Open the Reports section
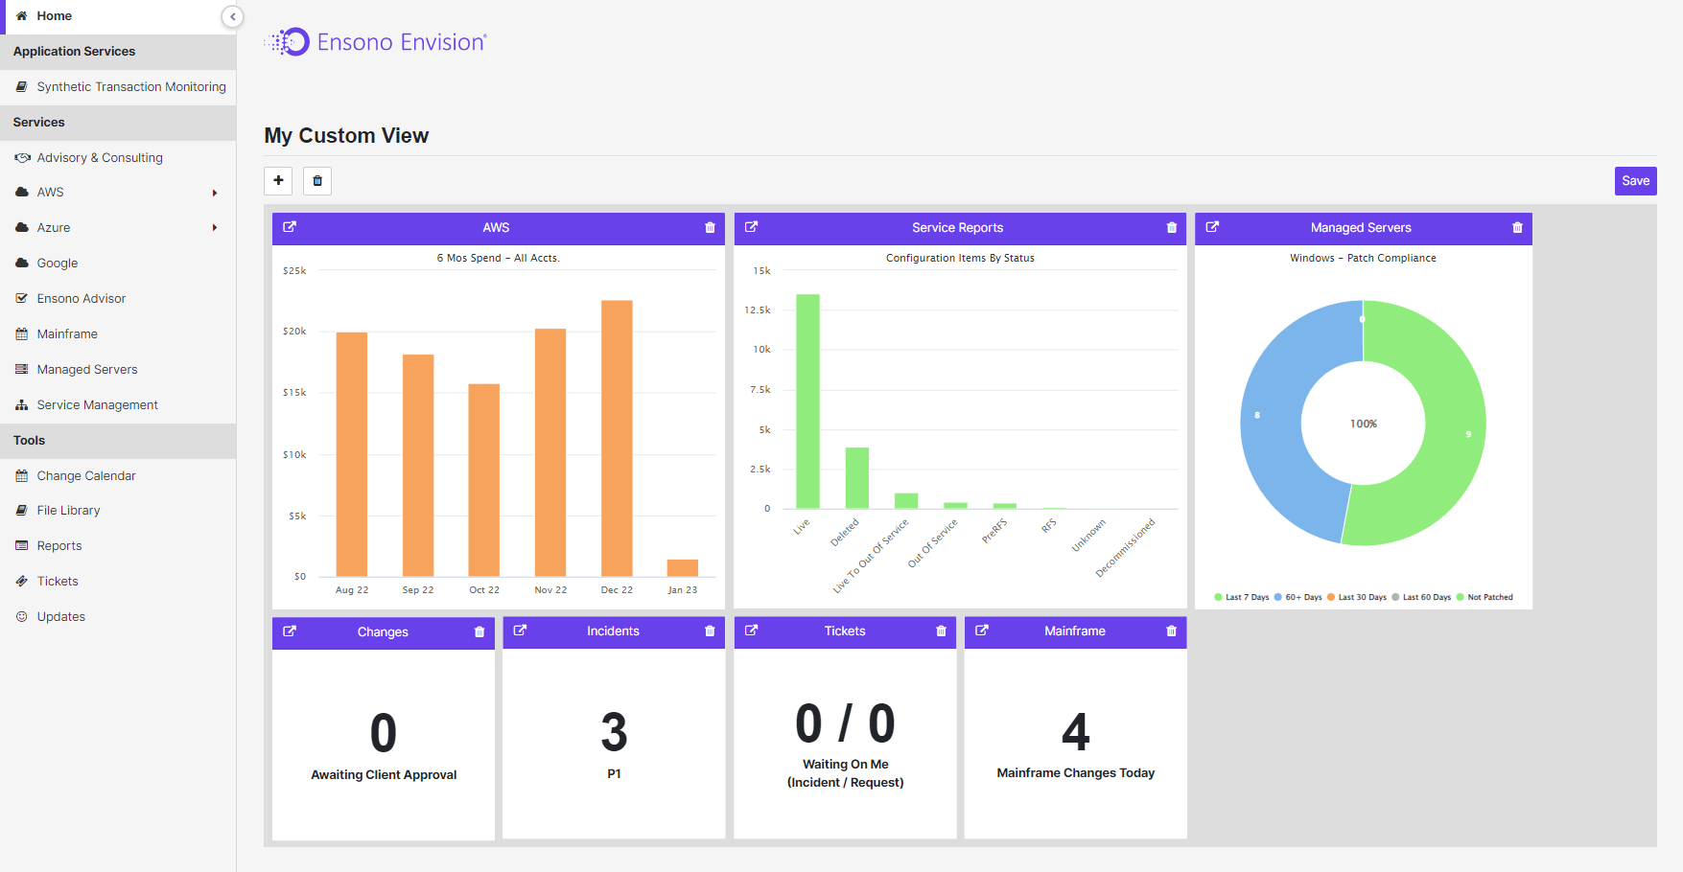This screenshot has width=1683, height=872. coord(58,545)
